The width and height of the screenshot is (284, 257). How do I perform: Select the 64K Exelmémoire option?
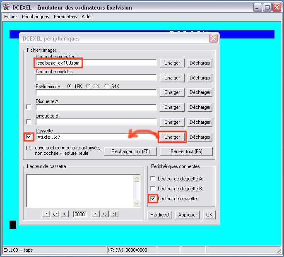coord(107,86)
